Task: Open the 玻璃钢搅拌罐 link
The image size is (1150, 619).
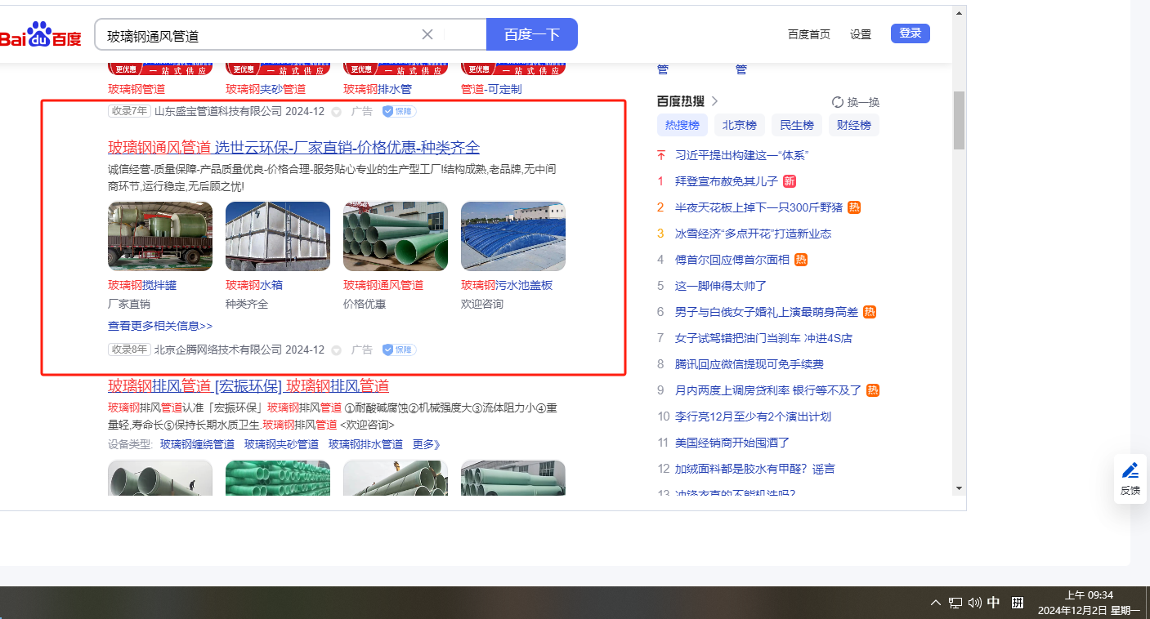Action: (142, 285)
